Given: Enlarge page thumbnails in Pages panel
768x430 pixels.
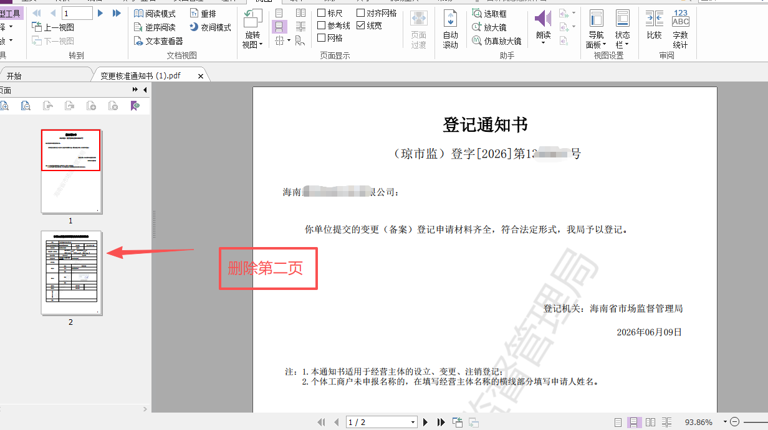Looking at the screenshot, I should (x=4, y=106).
